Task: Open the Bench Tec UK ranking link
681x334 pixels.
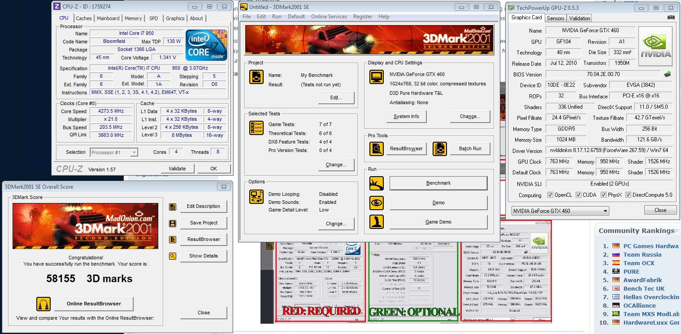Action: (x=644, y=288)
